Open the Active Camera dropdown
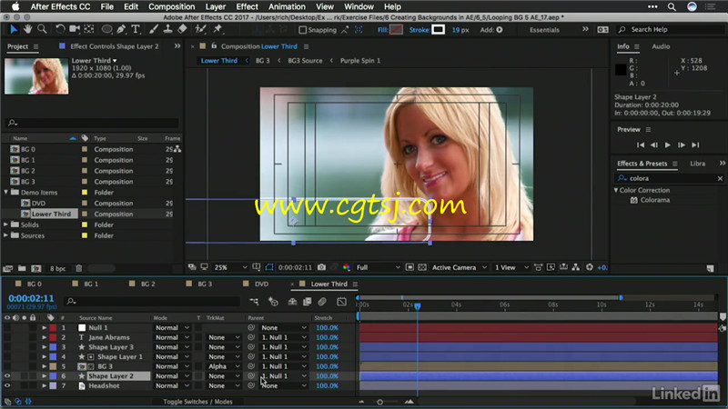The image size is (728, 409). click(460, 267)
